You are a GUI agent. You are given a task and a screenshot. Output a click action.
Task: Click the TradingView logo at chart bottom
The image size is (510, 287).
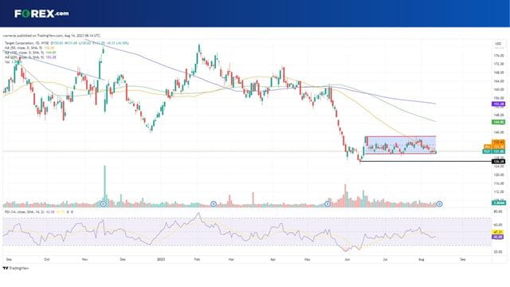pyautogui.click(x=16, y=268)
